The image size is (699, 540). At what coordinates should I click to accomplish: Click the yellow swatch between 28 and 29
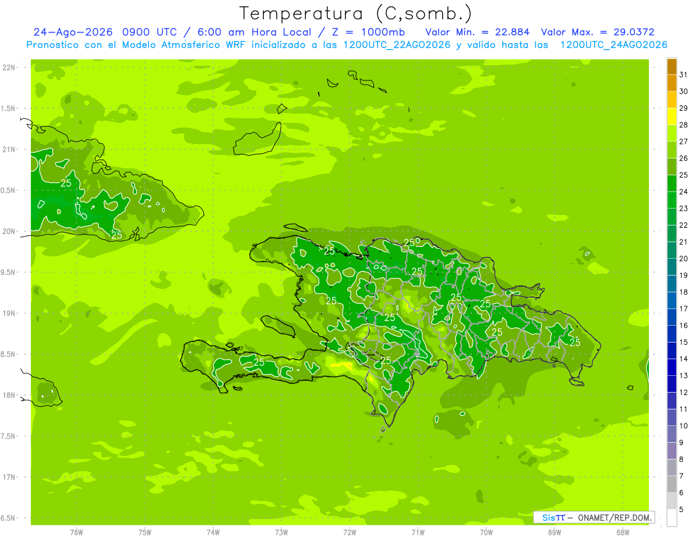pyautogui.click(x=672, y=117)
